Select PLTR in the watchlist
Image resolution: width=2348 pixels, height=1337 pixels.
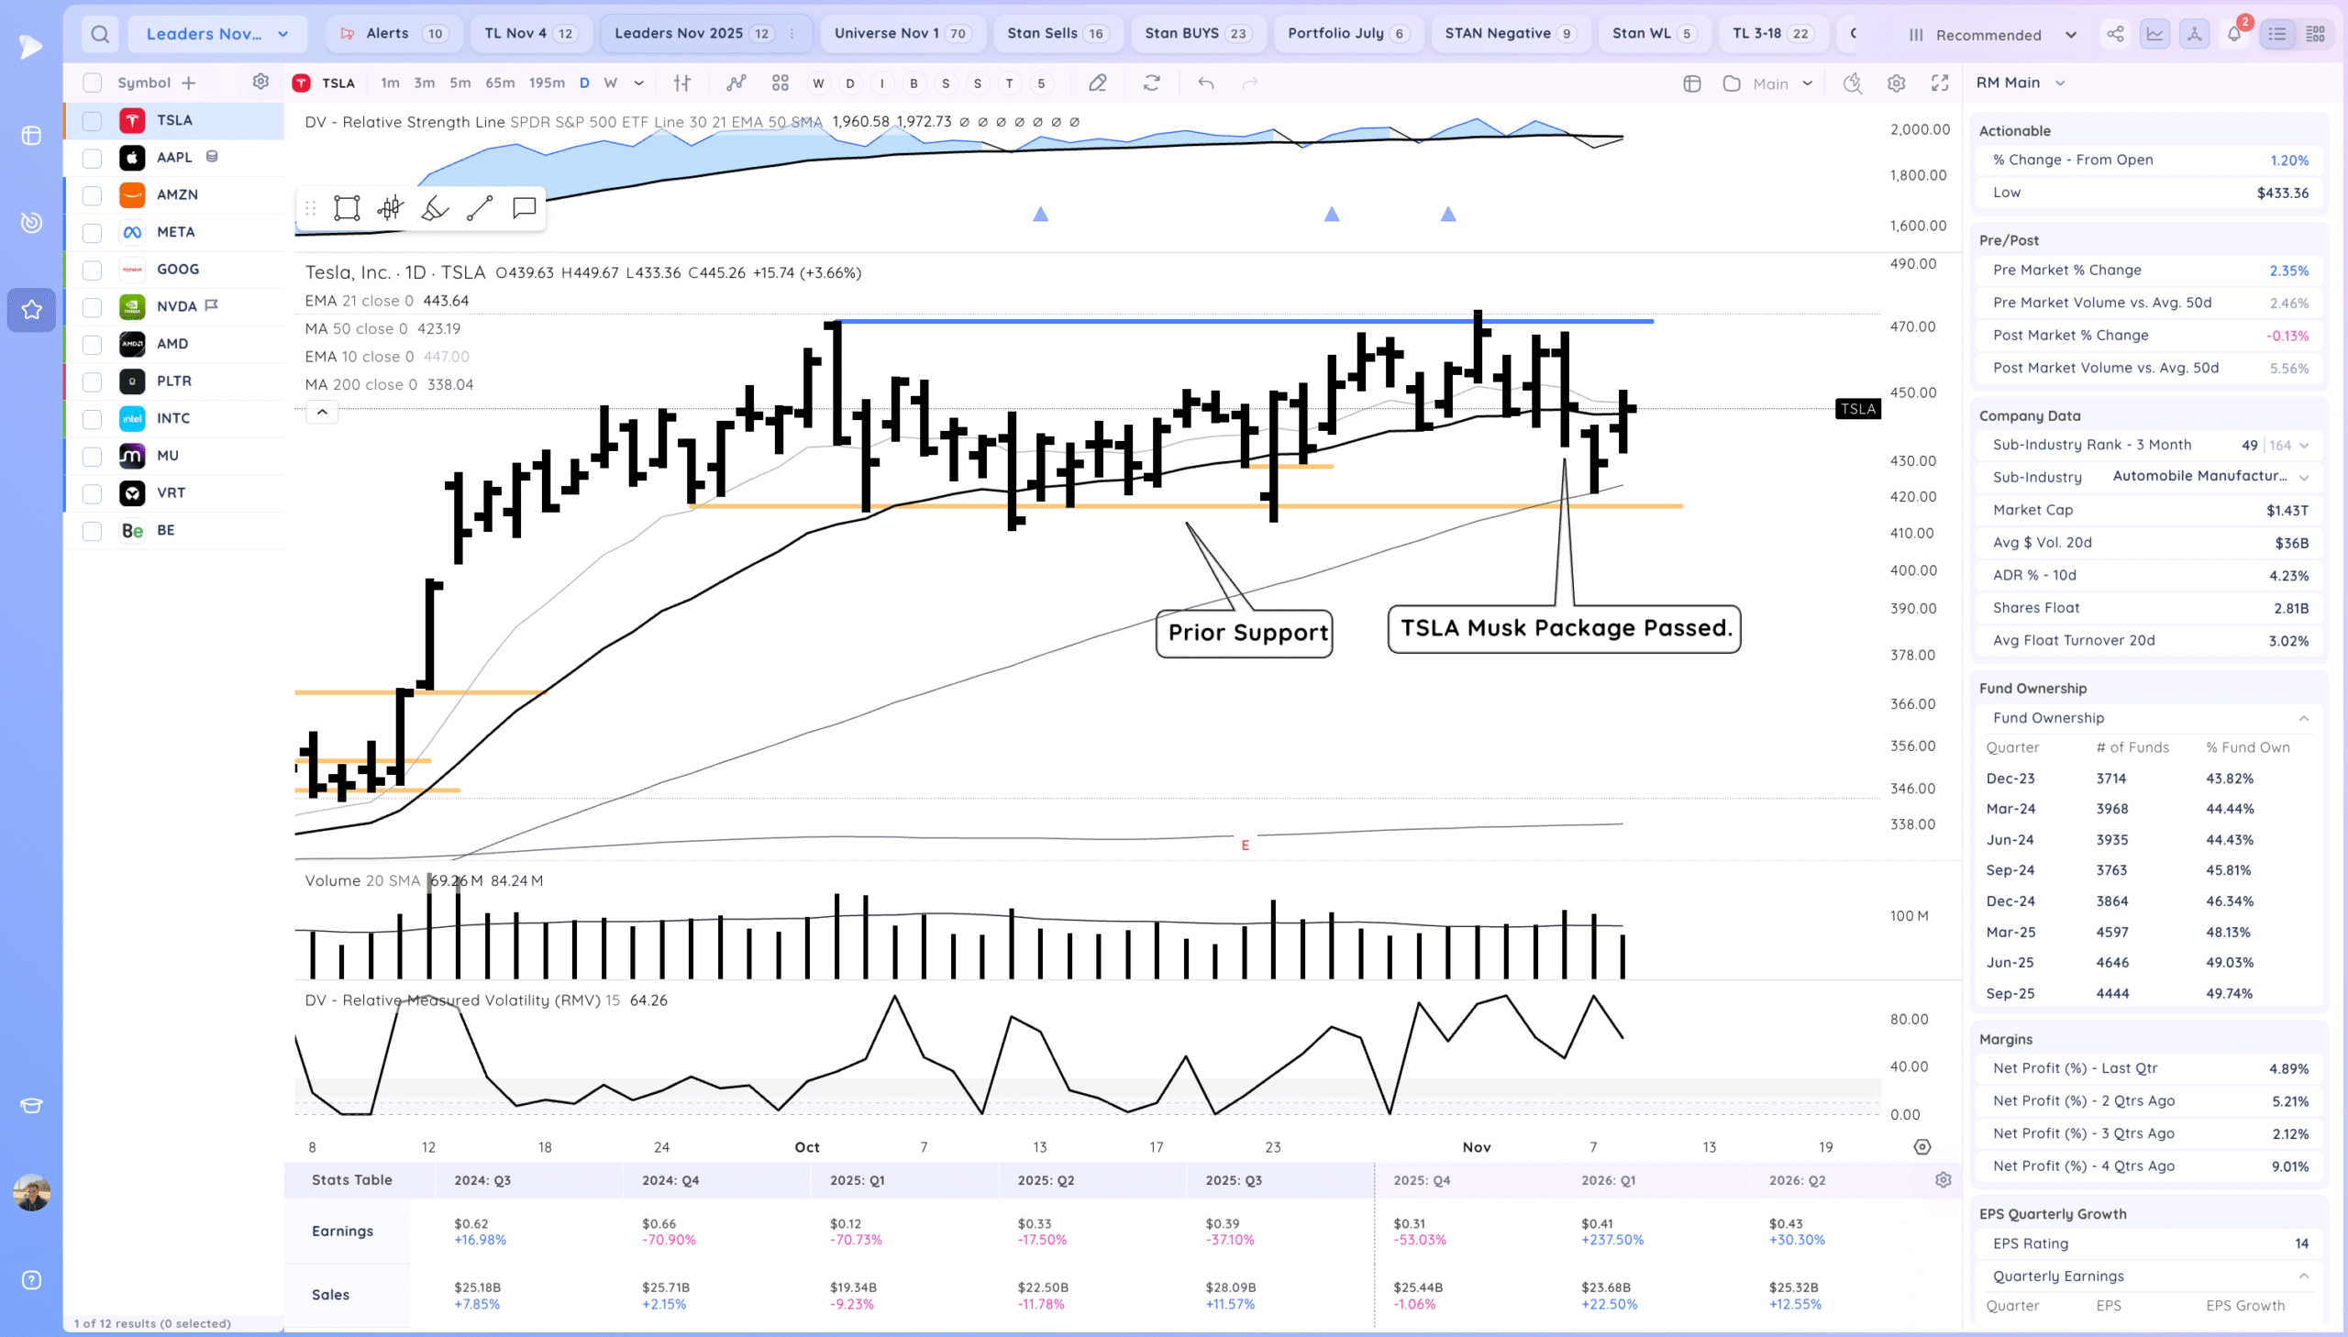tap(173, 381)
